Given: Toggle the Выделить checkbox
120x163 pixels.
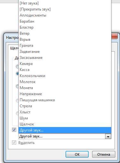Looking at the screenshot, I should pyautogui.click(x=14, y=143).
